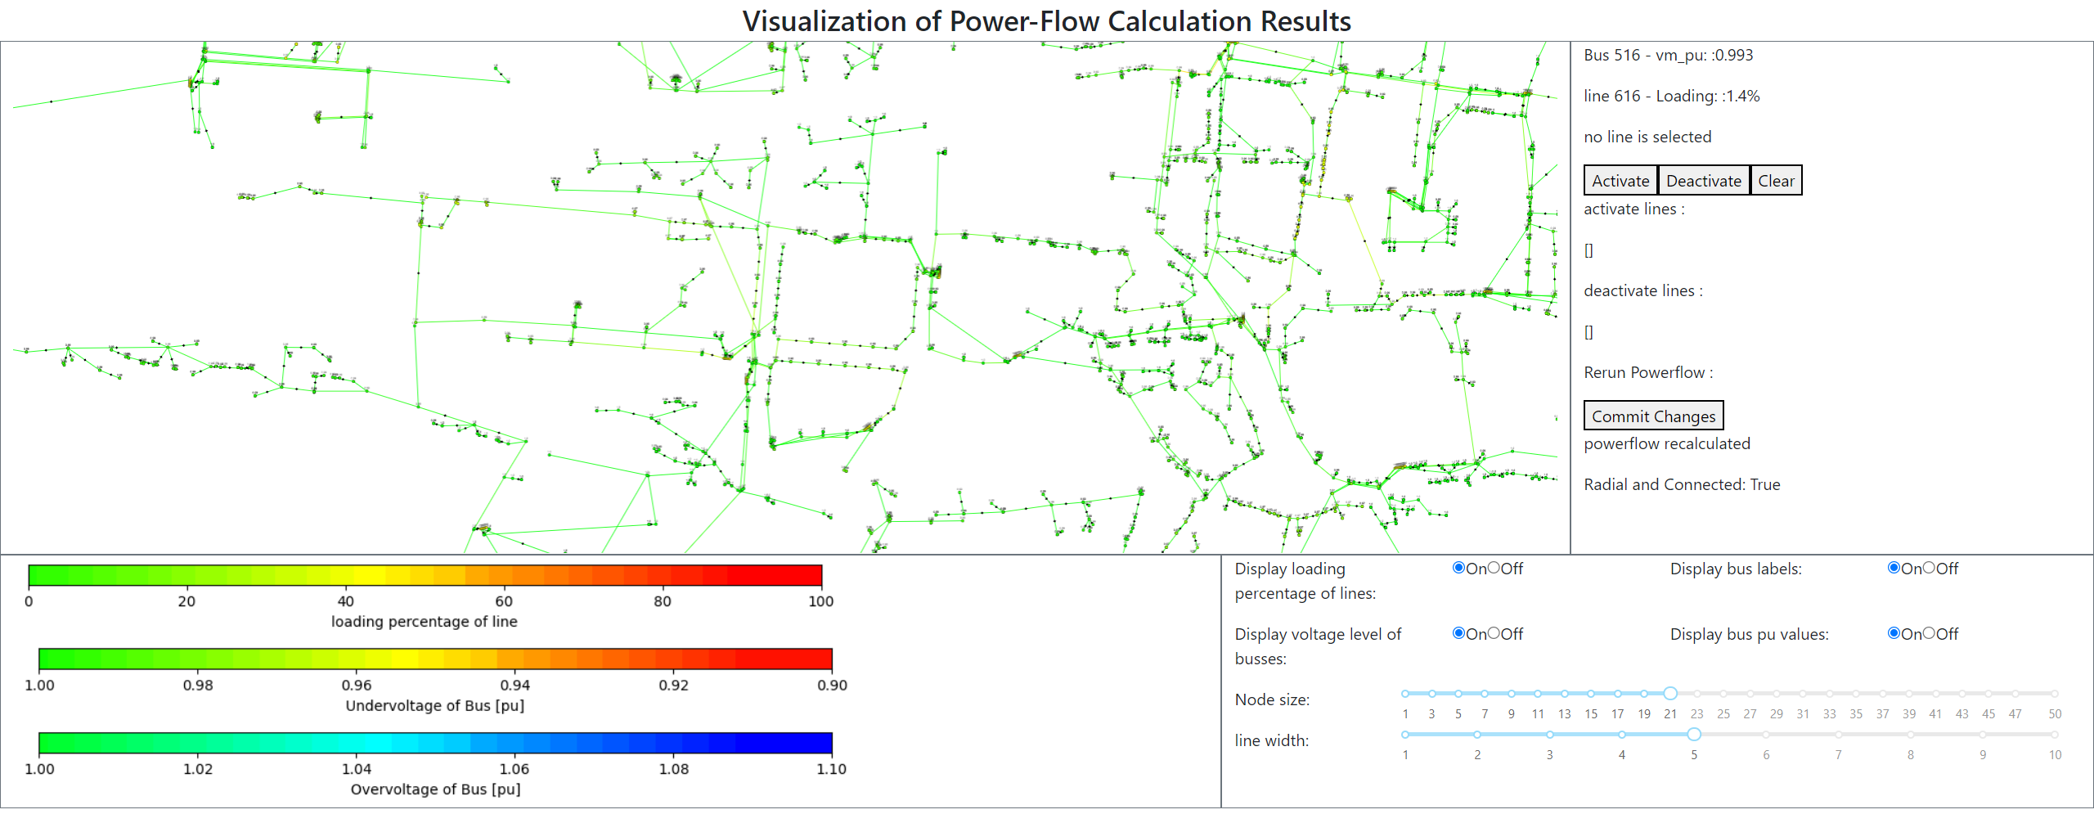Click the 'Display bus pu values:' label
This screenshot has height=832, width=2094.
1750,634
